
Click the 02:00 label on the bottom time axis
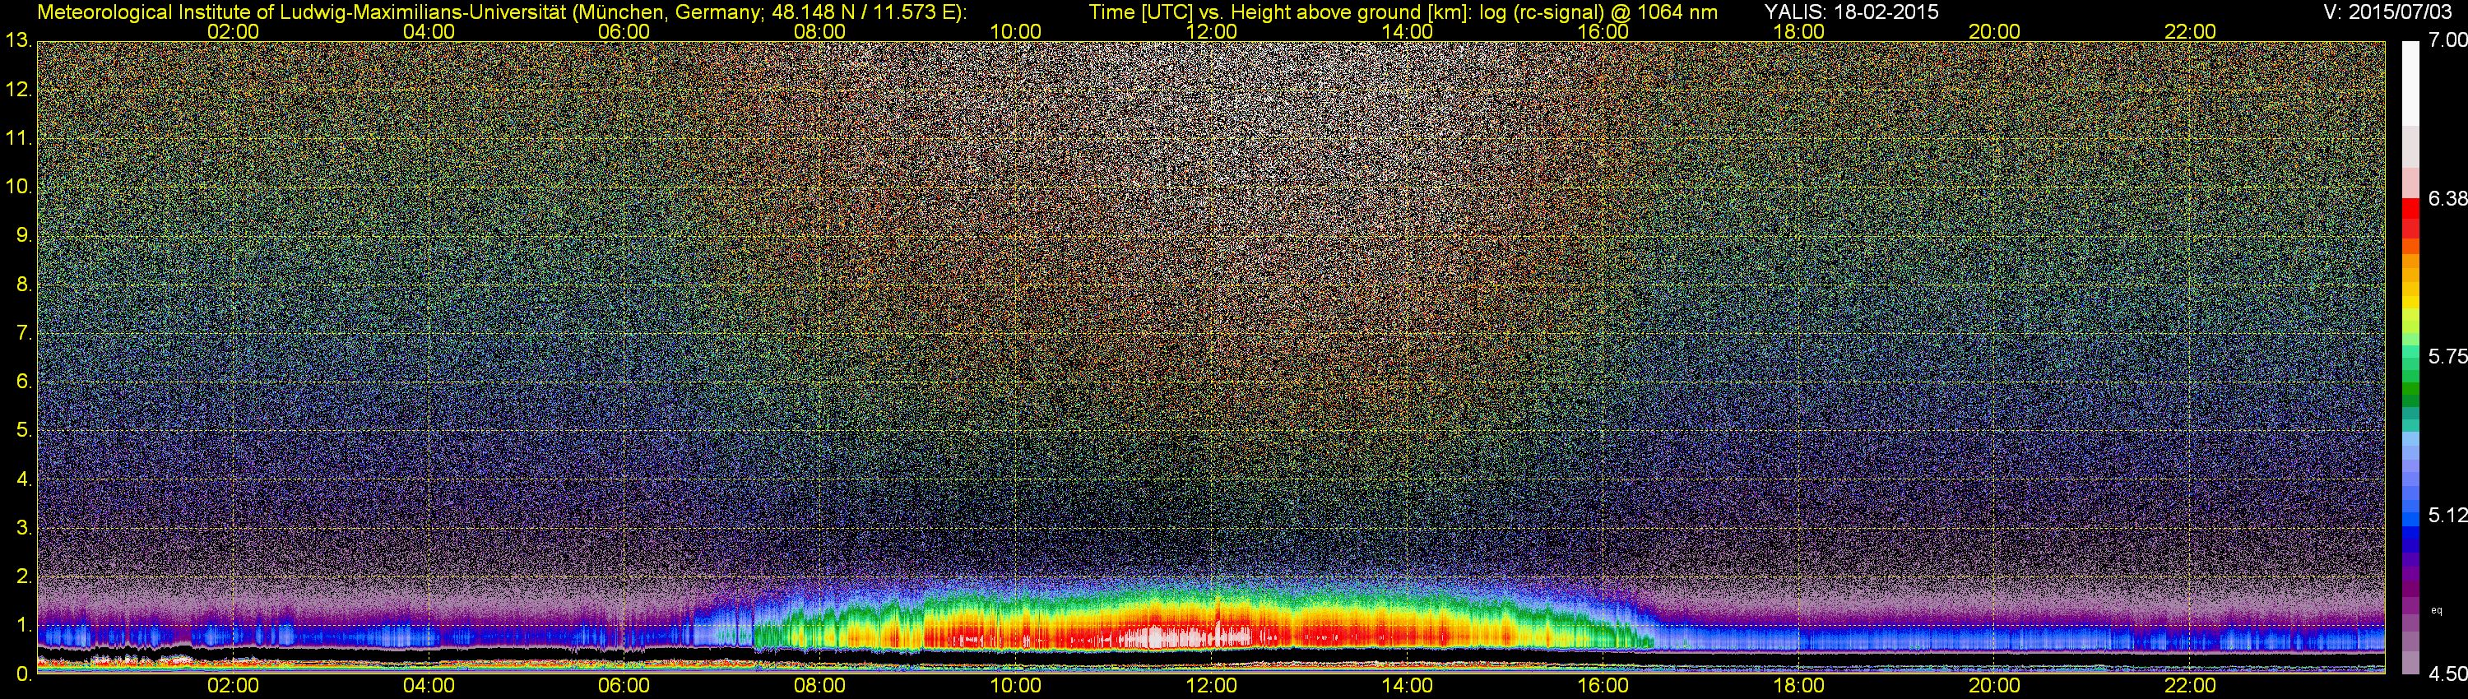tap(233, 686)
